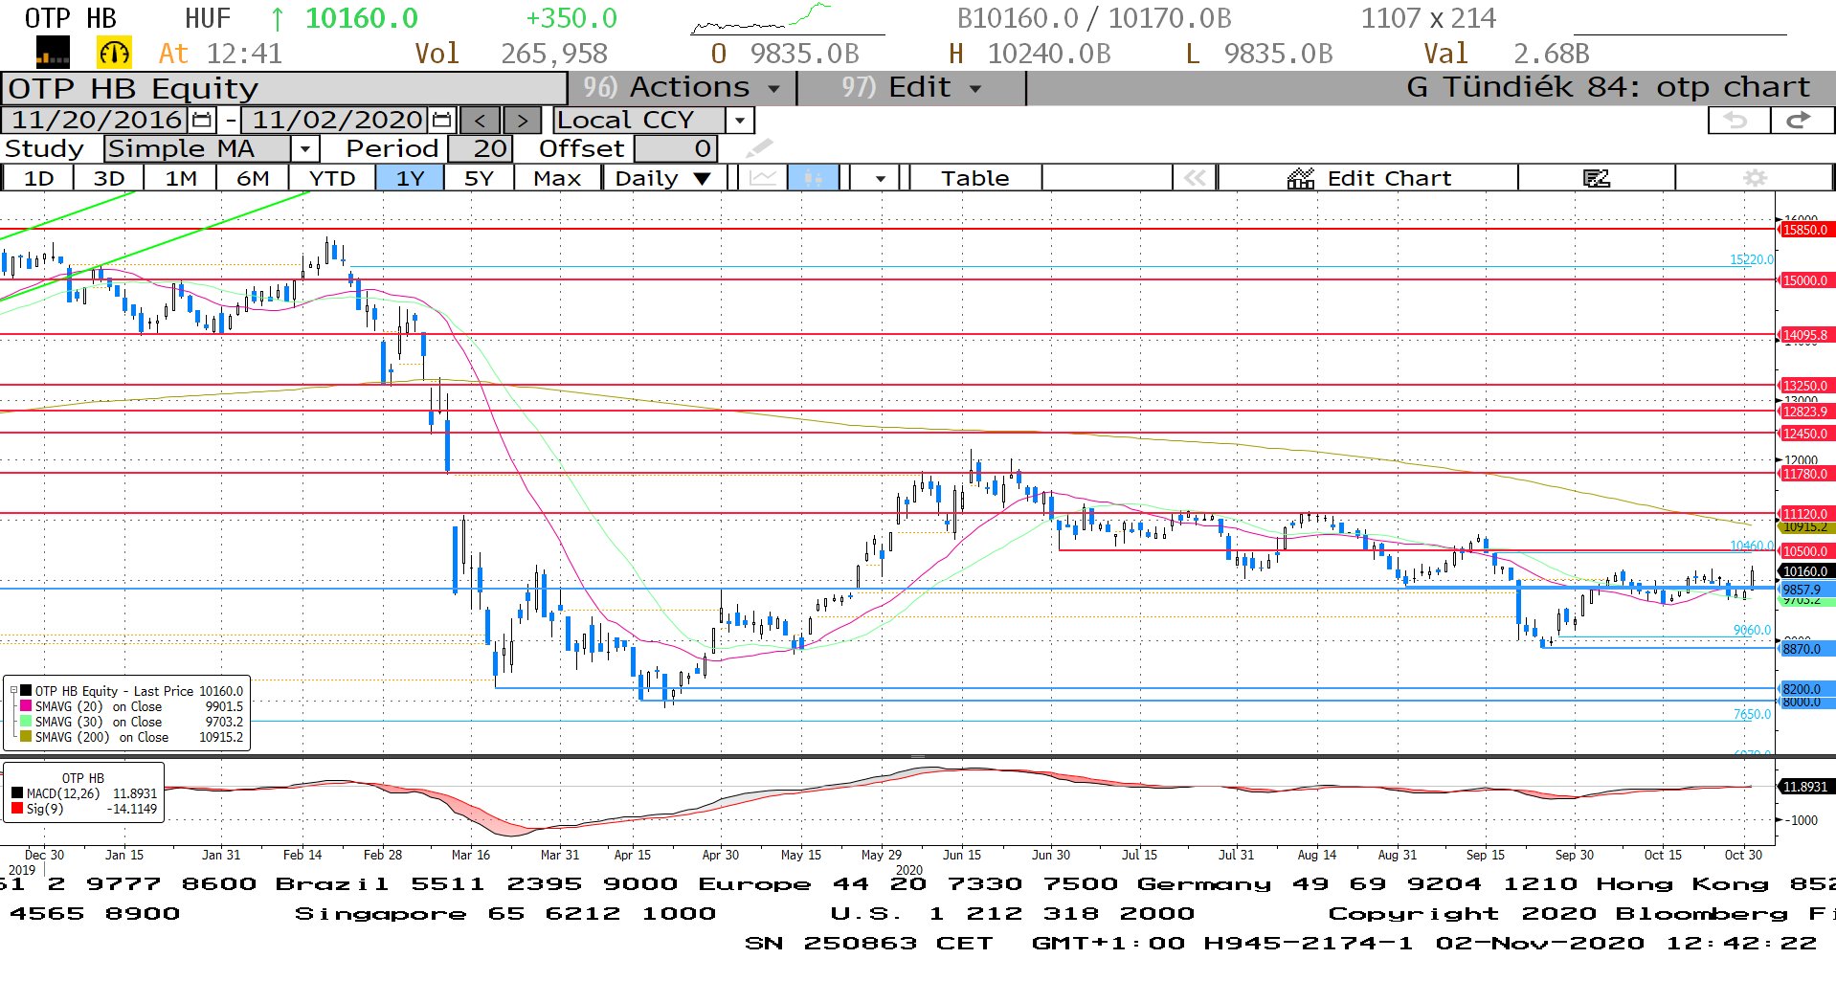
Task: Open the 96) Actions menu
Action: (x=682, y=87)
